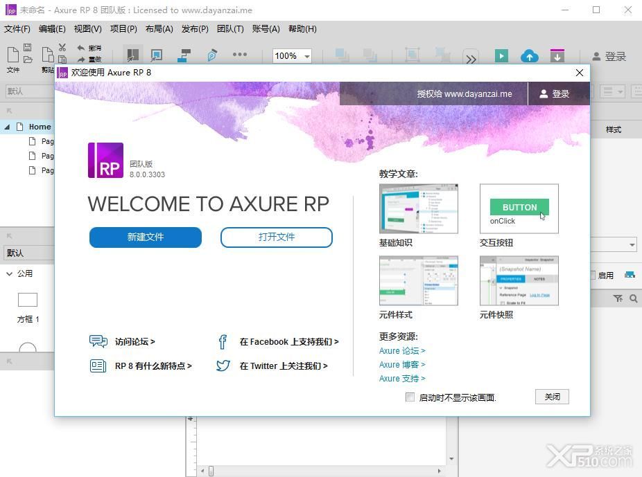Click the Bring to Front icon
Image resolution: width=642 pixels, height=477 pixels.
(x=342, y=55)
